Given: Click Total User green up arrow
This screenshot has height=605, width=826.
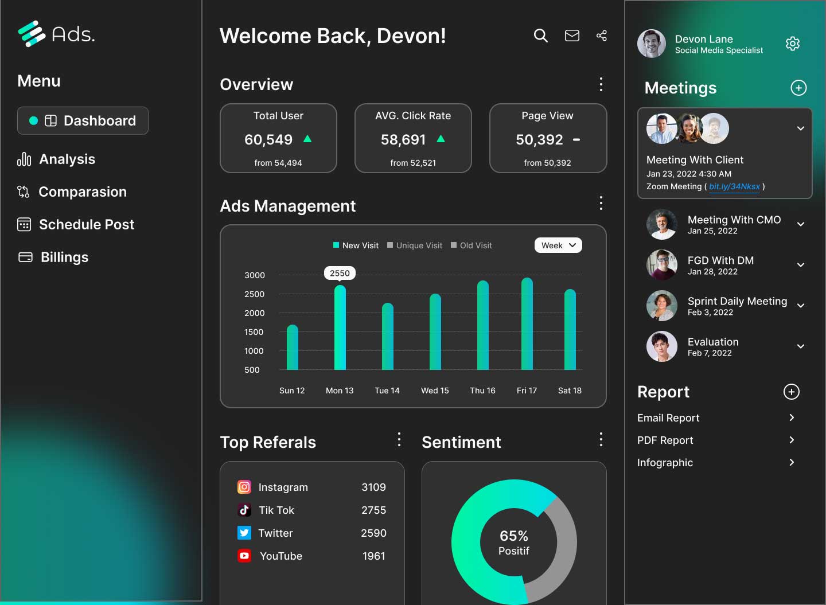Looking at the screenshot, I should 307,139.
